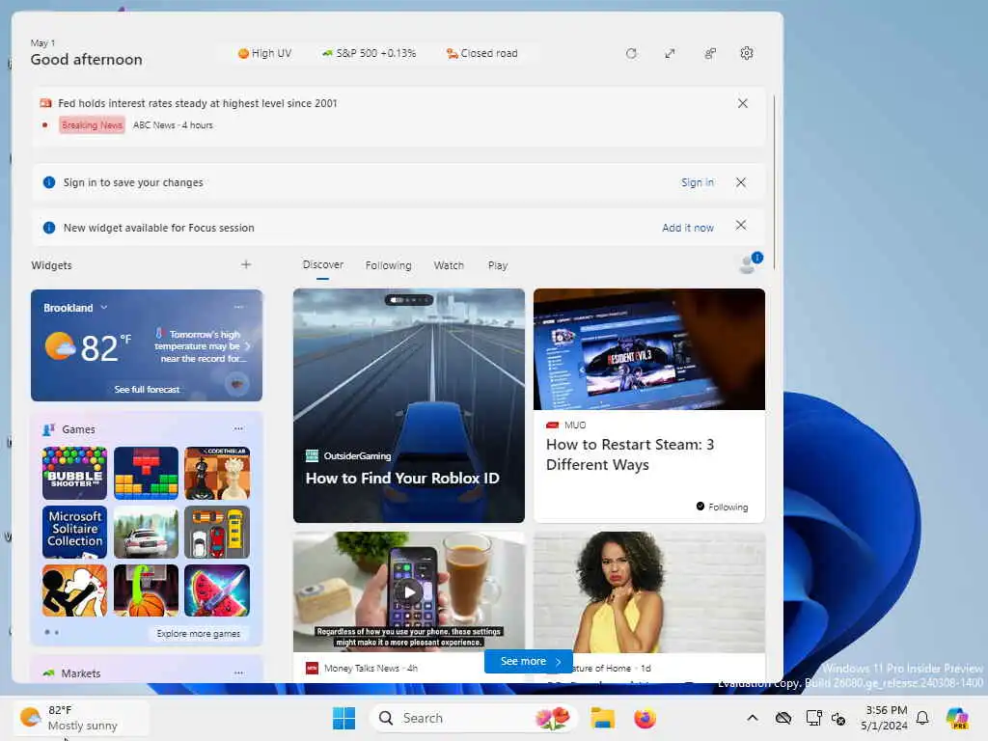Screen dimensions: 988x741
Task: Launch the car racing game tile
Action: point(147,532)
